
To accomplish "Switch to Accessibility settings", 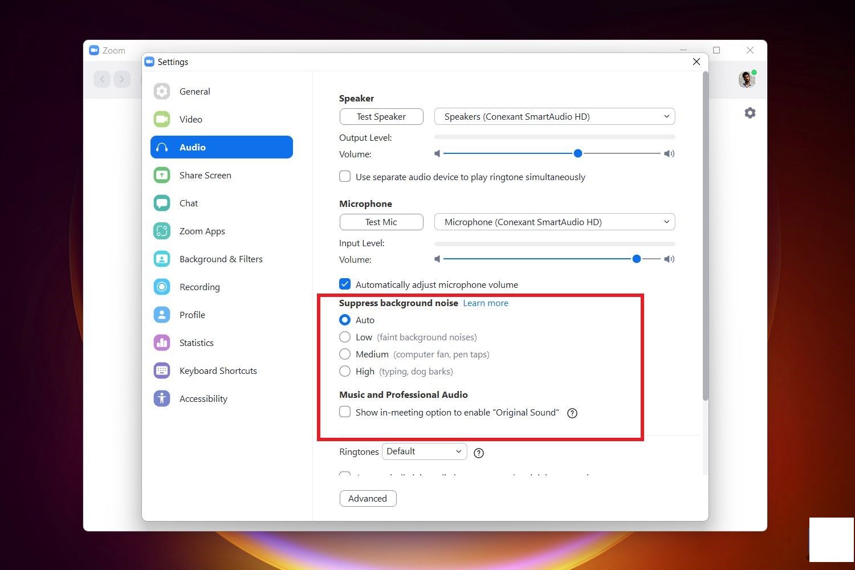I will pos(222,398).
